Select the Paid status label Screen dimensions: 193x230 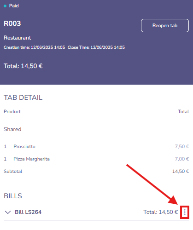(x=14, y=6)
